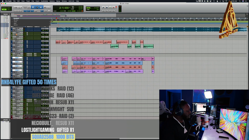Click the transport Record button
Screen dimensions: 249x140
tap(114, 7)
